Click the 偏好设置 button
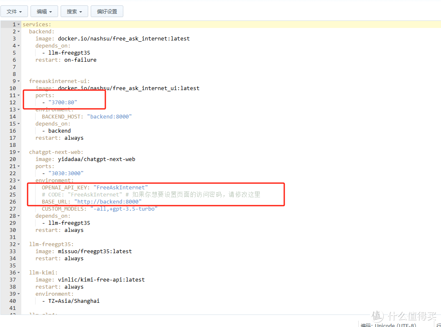This screenshot has width=441, height=327. (x=107, y=11)
